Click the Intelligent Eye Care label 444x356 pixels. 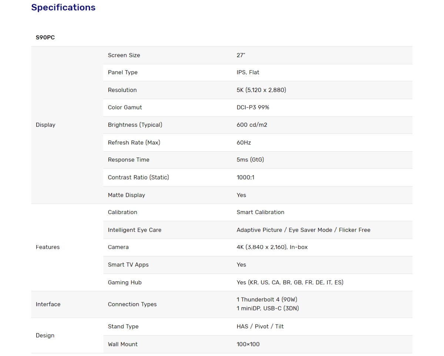[x=135, y=230]
